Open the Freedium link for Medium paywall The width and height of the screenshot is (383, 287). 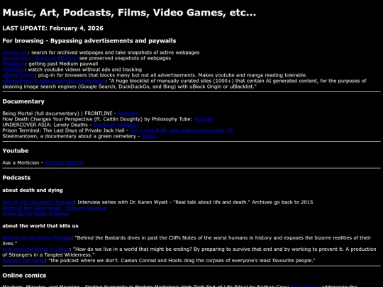click(x=13, y=64)
